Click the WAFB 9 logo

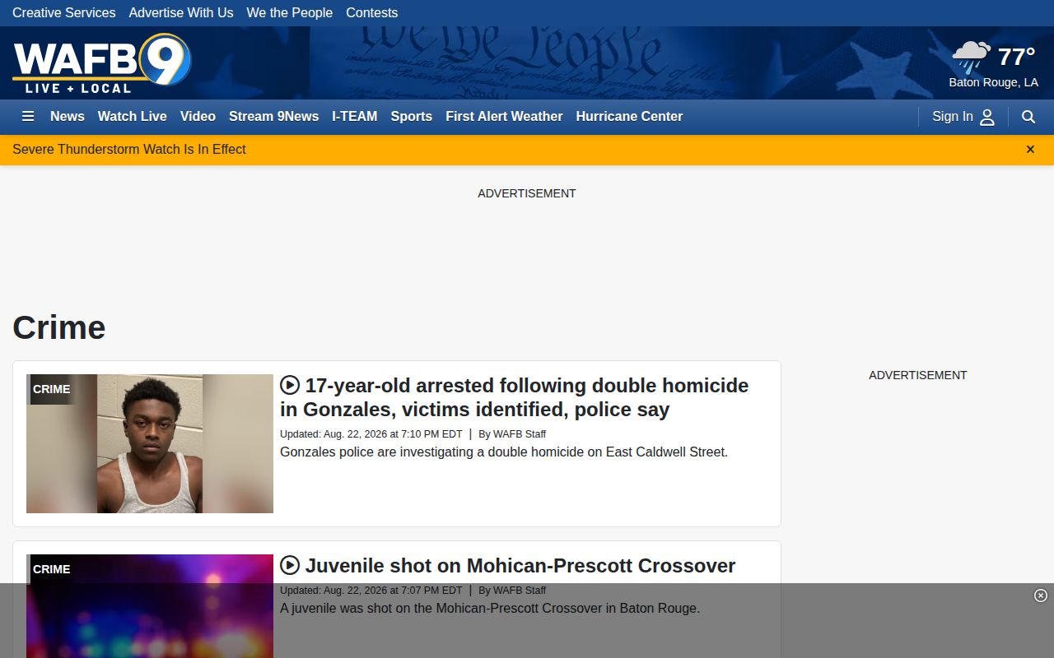point(102,63)
